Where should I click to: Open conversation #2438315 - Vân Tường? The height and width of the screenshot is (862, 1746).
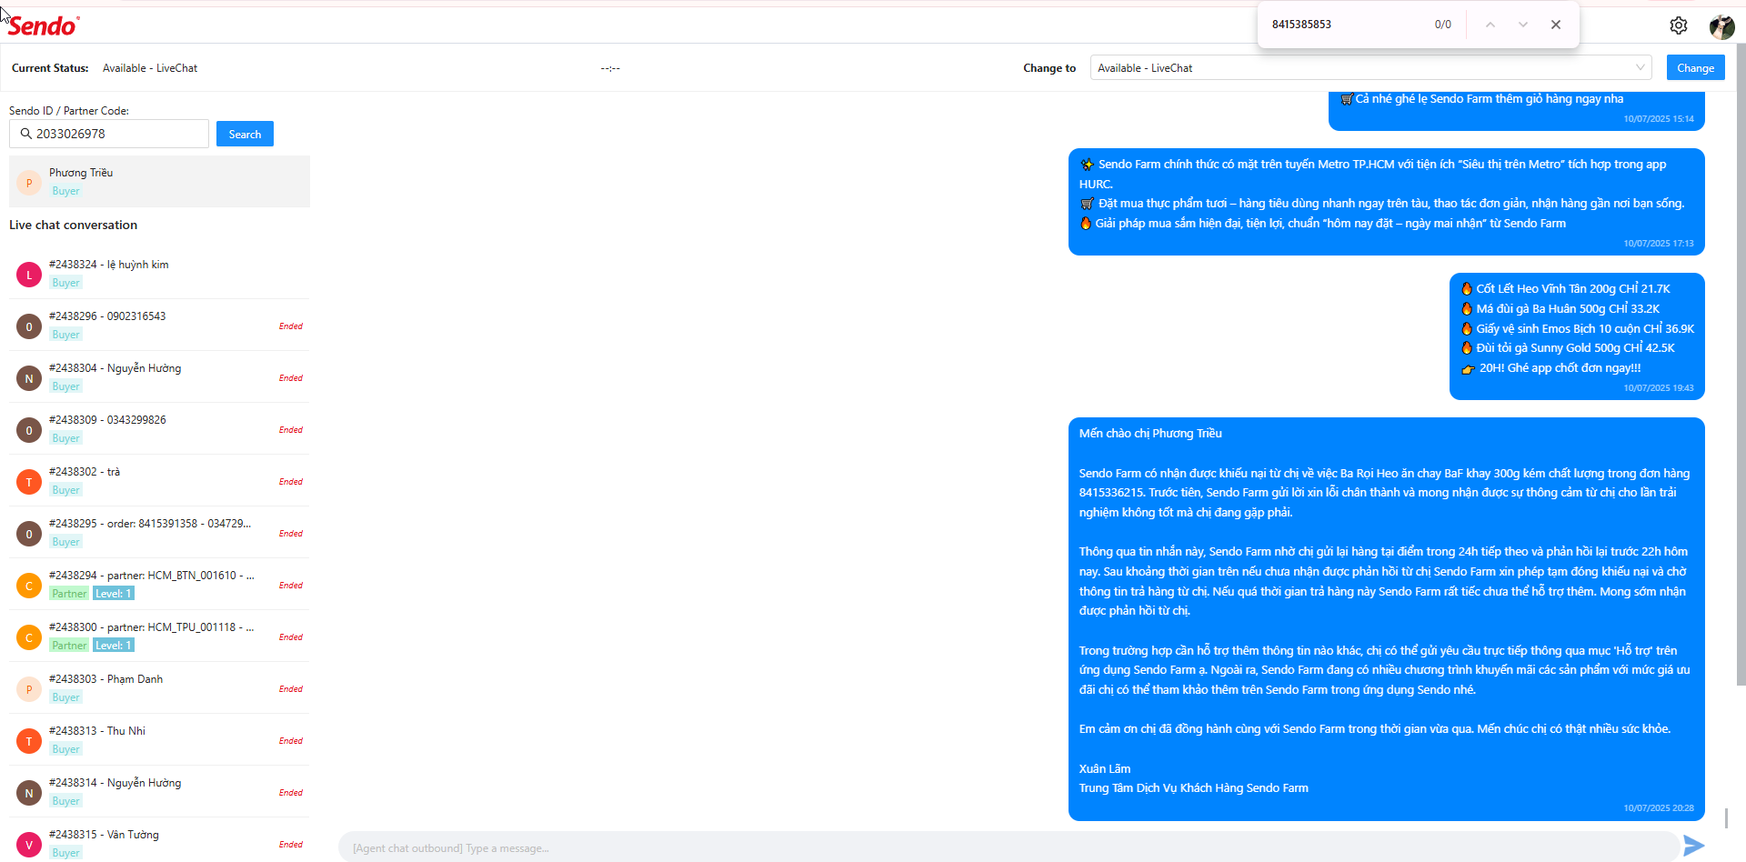coord(159,841)
